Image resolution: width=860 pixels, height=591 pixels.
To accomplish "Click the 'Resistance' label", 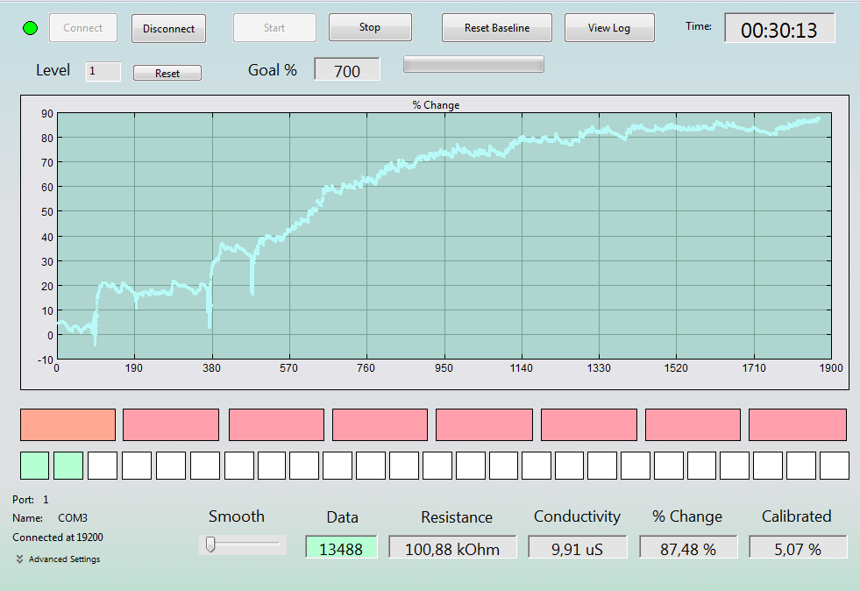I will coord(457,517).
